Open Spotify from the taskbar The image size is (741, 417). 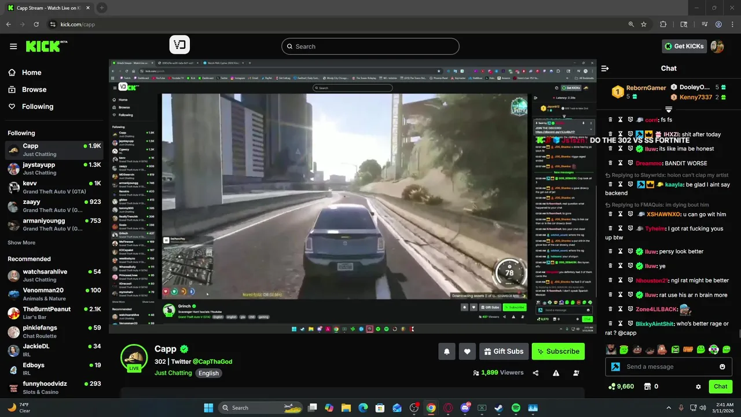coord(516,408)
